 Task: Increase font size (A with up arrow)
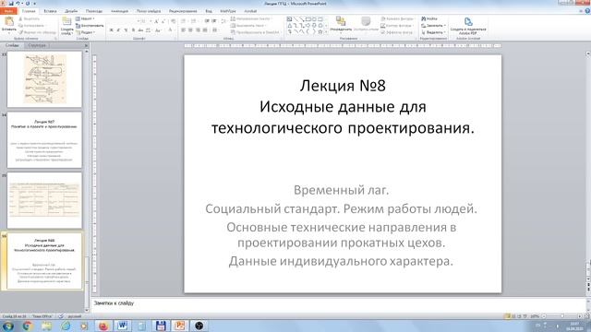click(156, 21)
